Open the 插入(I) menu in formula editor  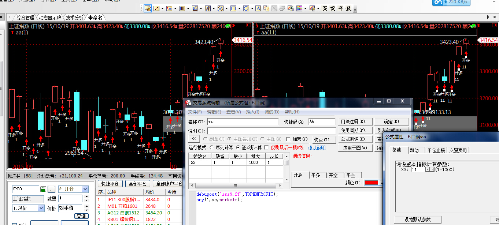pos(252,112)
